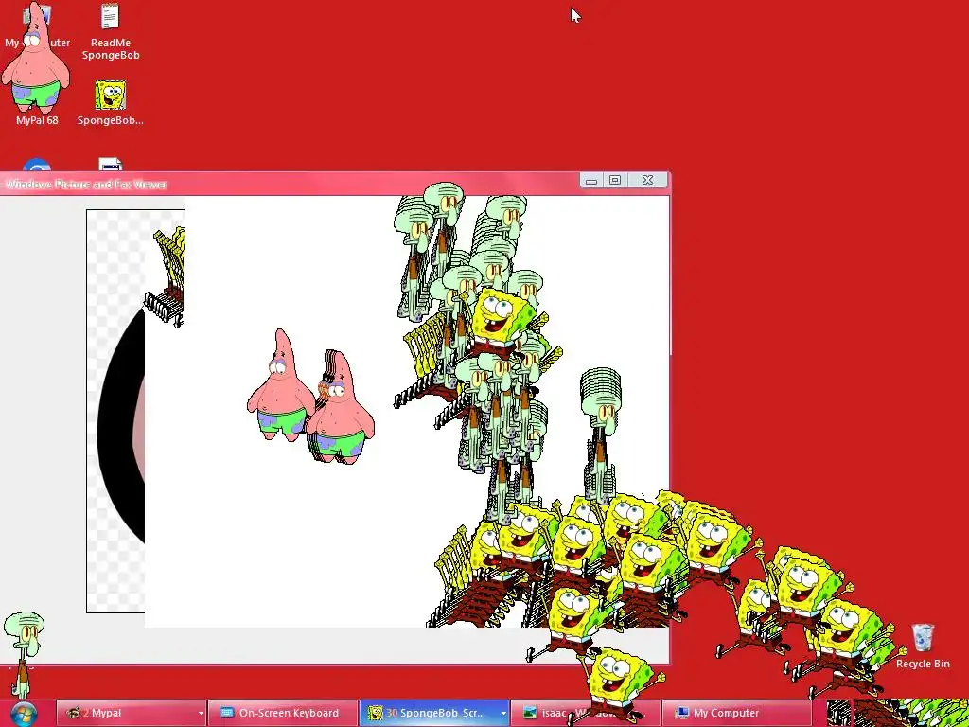Screen dimensions: 969x727
Task: Open My Computer from the taskbar
Action: (736, 713)
